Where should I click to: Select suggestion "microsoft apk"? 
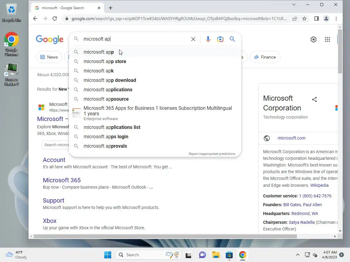(x=155, y=71)
